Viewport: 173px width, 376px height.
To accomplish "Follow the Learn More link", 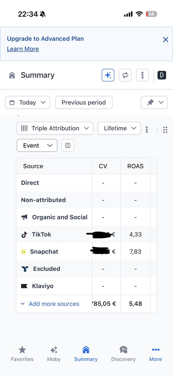I will pos(23,49).
